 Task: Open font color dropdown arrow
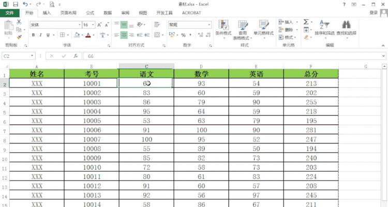pyautogui.click(x=94, y=35)
